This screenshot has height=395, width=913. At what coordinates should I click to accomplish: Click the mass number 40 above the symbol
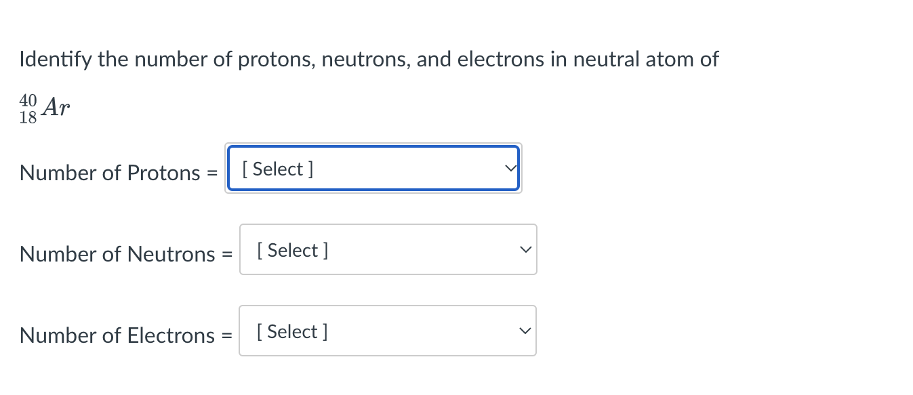pos(27,100)
